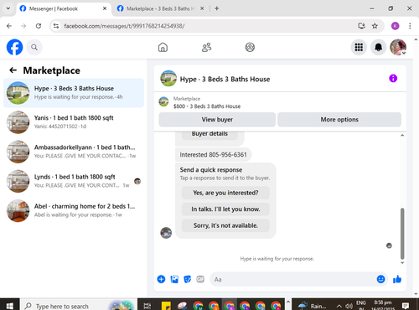Open the emoji picker in message box
Viewport: 419px width, 310px height.
(380, 279)
